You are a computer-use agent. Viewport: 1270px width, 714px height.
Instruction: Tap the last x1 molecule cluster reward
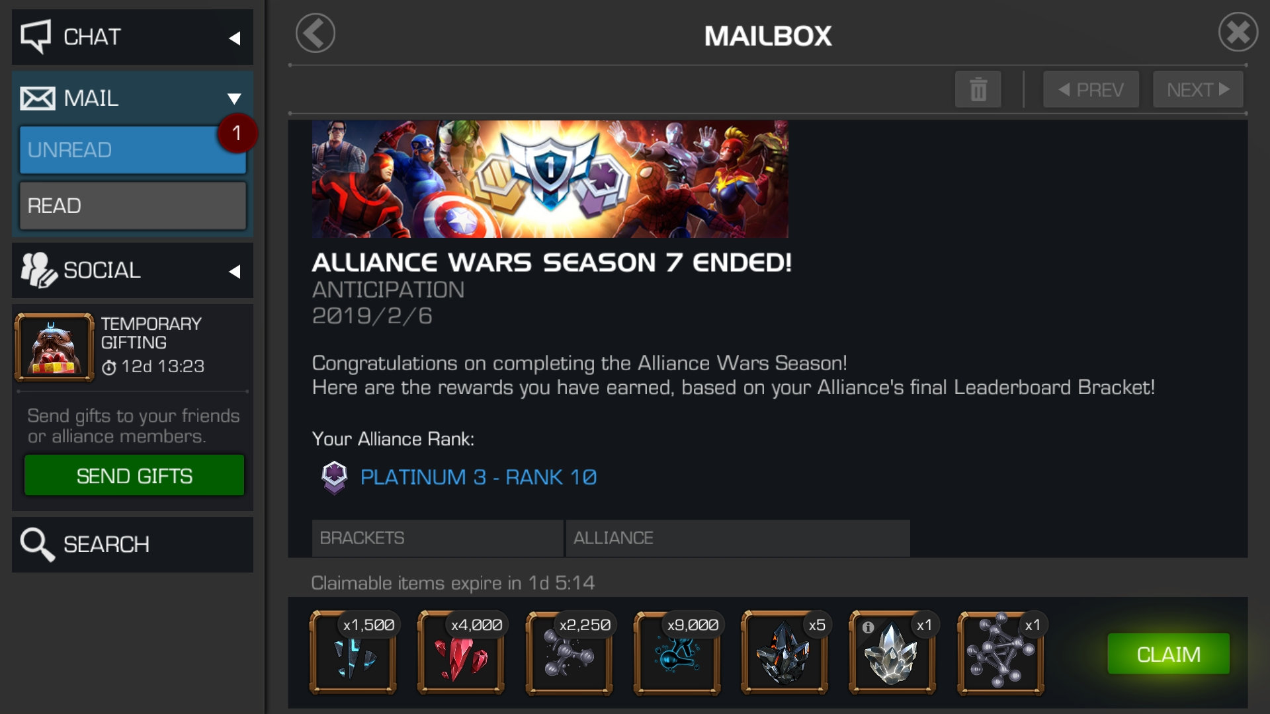[x=1001, y=653]
